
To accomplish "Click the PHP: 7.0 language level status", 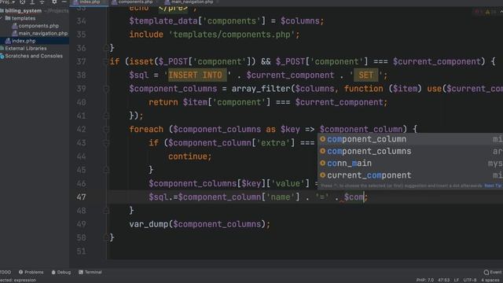I will coord(424,280).
